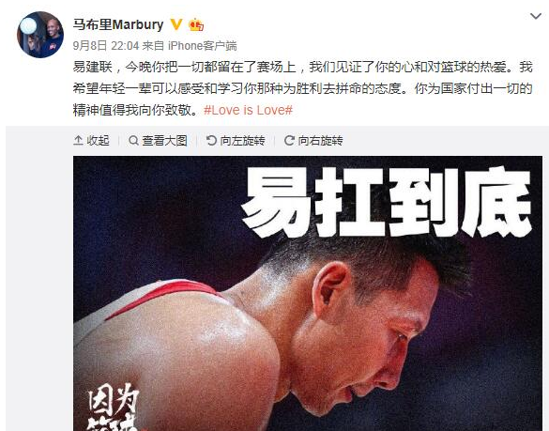Screen dimensions: 549x431
Task: Open the 9月8日 22:04 timestamp link
Action: click(106, 46)
